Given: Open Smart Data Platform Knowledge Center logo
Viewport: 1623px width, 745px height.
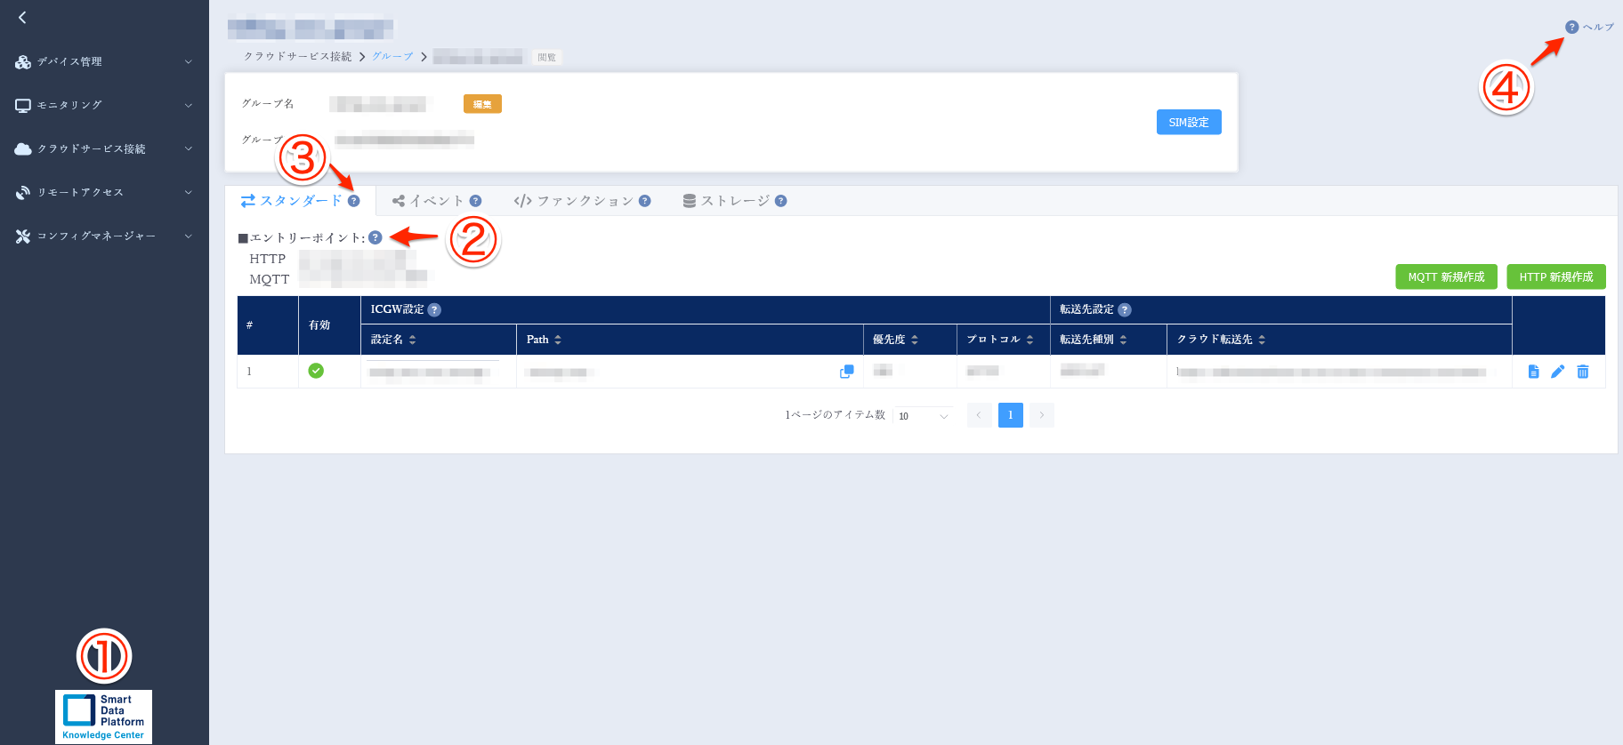Looking at the screenshot, I should click(x=103, y=717).
